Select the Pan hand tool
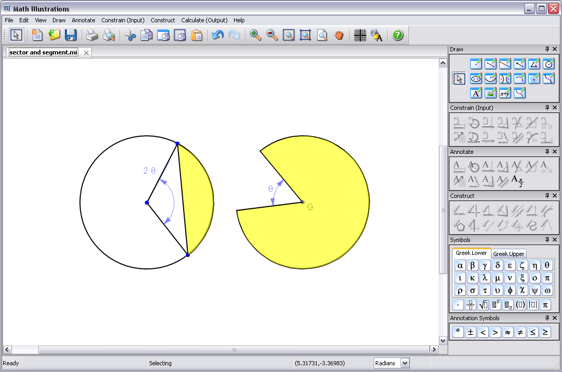Viewport: 562px width, 372px height. (x=339, y=35)
